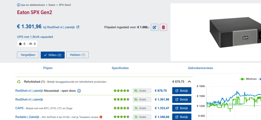This screenshot has height=120, width=261.
Task: Click star rating in the Nieuwstaat row
Action: tap(121, 91)
